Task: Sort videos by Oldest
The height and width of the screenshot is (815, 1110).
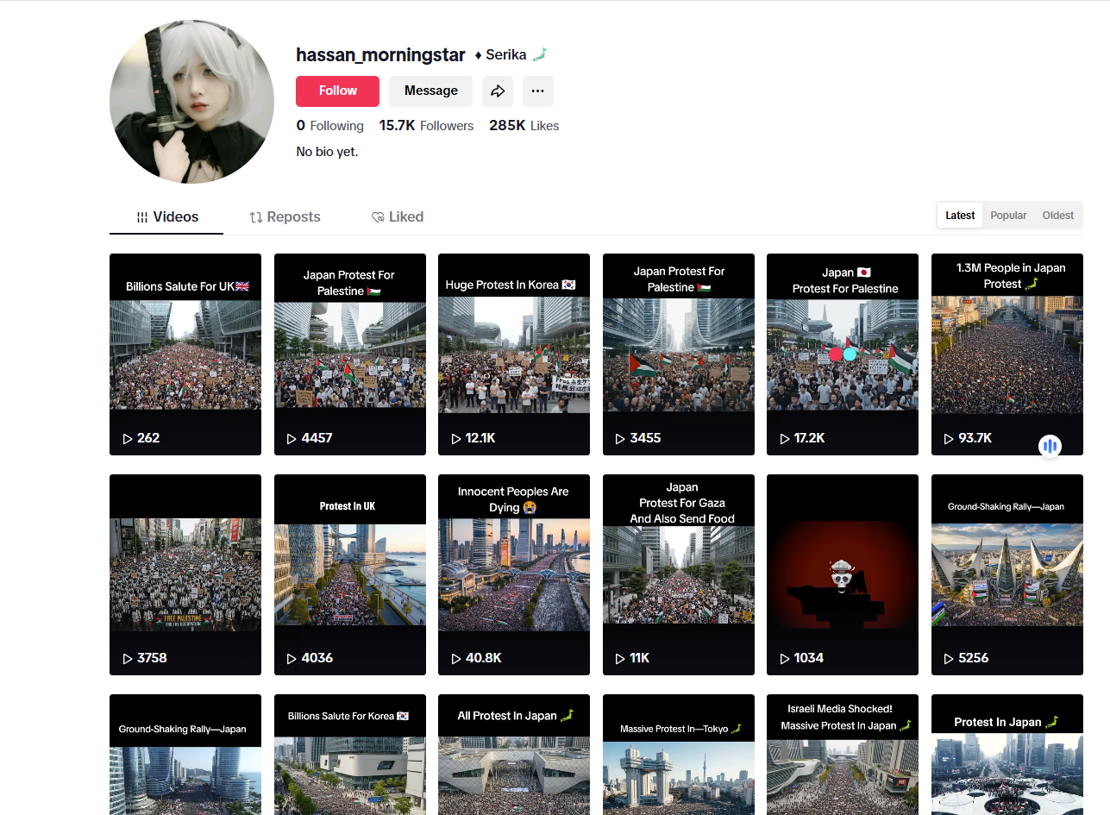Action: pyautogui.click(x=1057, y=216)
